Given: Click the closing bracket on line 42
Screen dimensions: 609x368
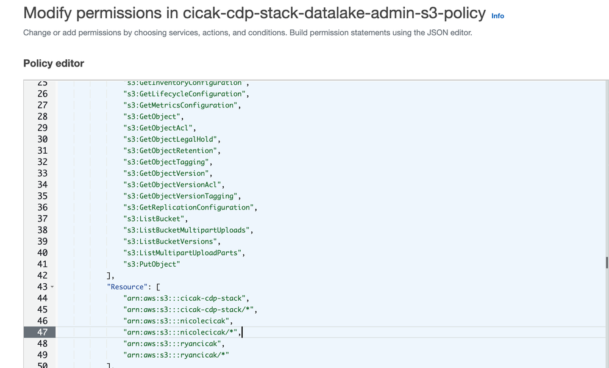Looking at the screenshot, I should coord(111,275).
